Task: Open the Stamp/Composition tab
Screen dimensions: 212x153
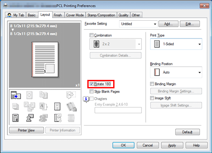Action: [101, 15]
